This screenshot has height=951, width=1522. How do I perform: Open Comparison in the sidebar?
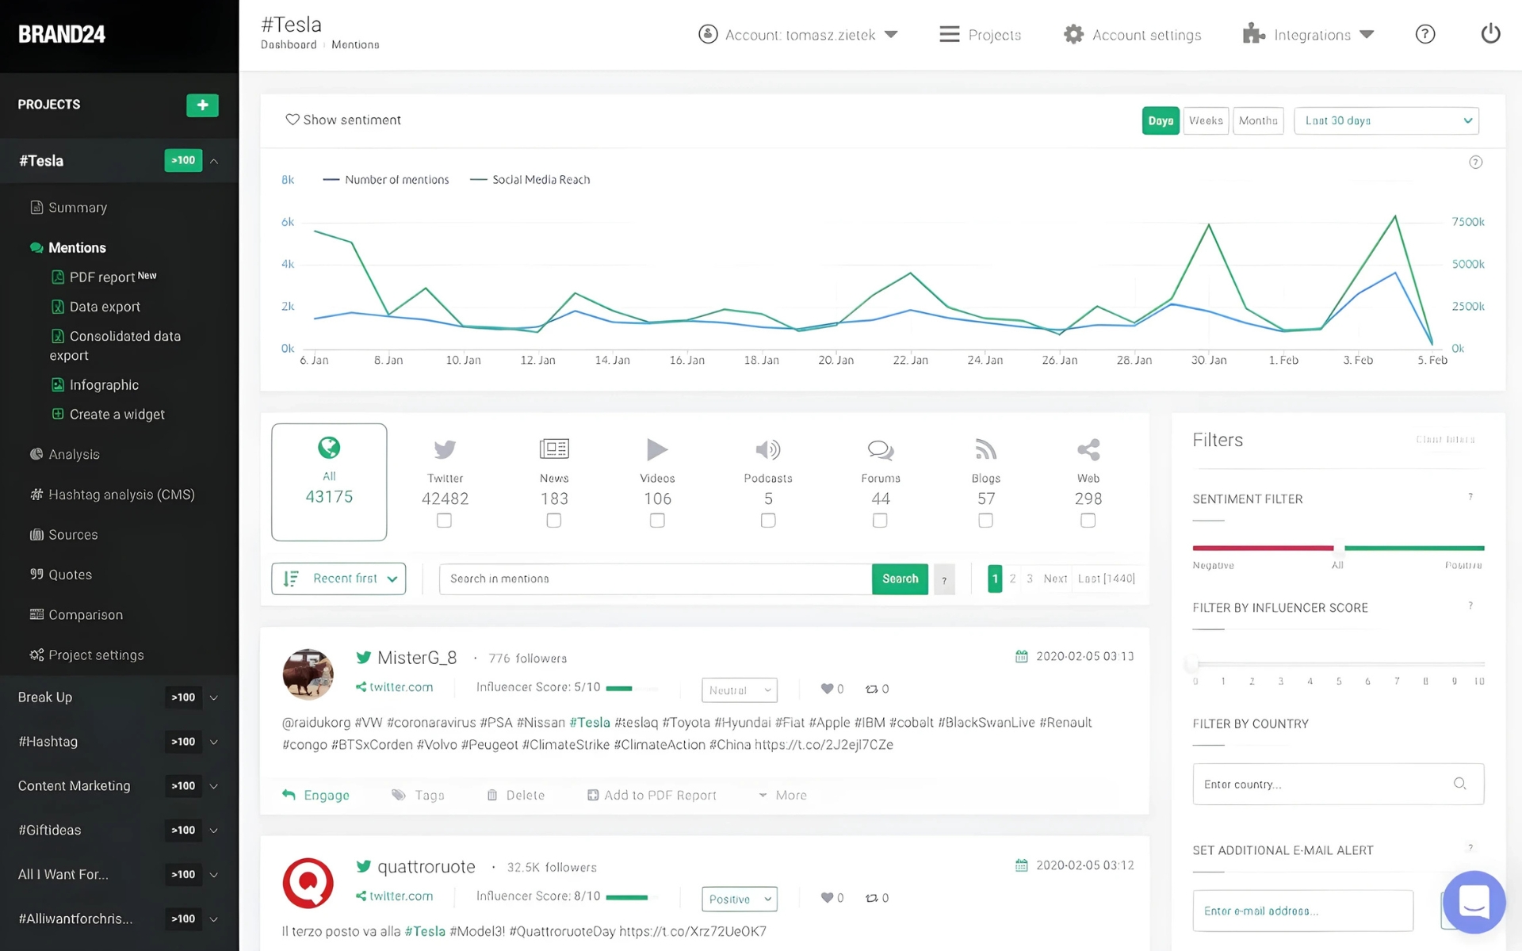pos(77,615)
